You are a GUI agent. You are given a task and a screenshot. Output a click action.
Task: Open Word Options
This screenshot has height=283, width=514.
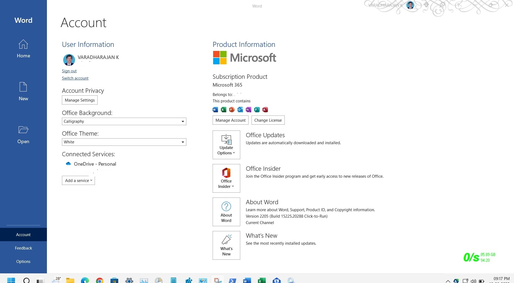coord(23,261)
